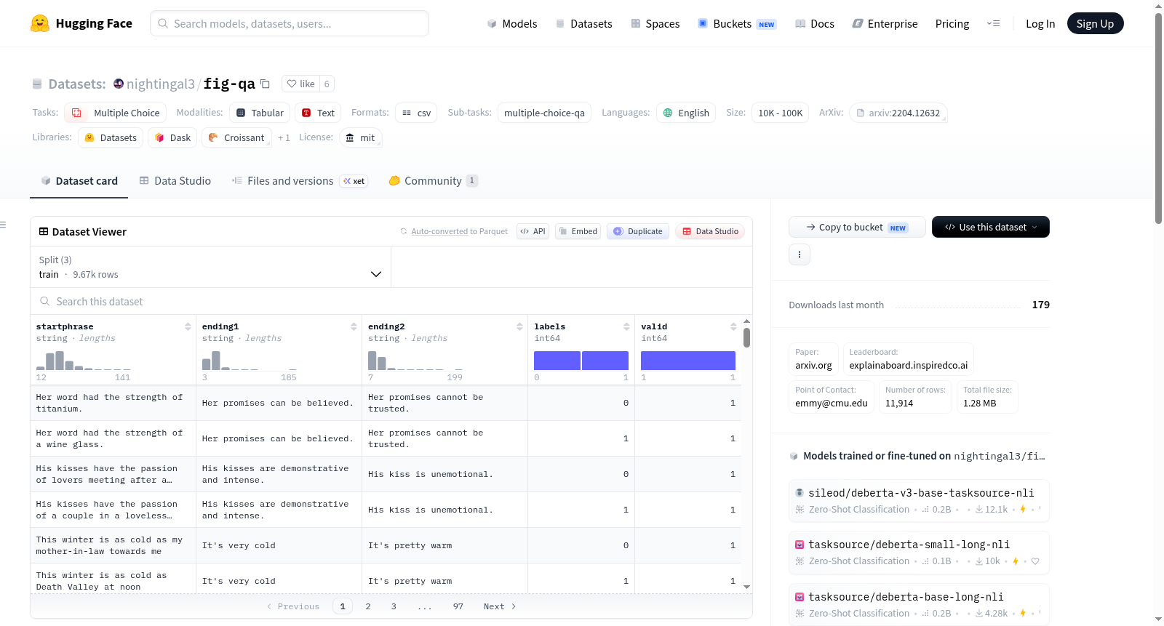Expand the Split train dropdown
Image resolution: width=1164 pixels, height=626 pixels.
pos(211,267)
